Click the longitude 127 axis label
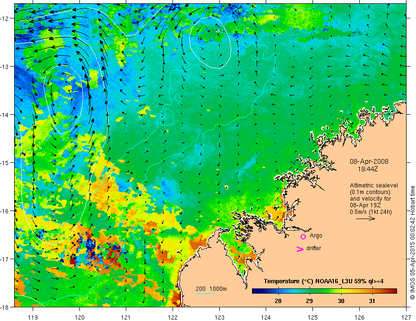Image resolution: width=416 pixels, height=321 pixels. click(406, 317)
